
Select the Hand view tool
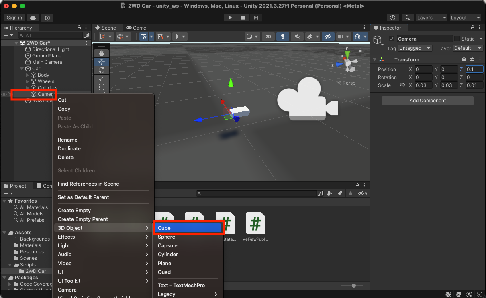(101, 53)
